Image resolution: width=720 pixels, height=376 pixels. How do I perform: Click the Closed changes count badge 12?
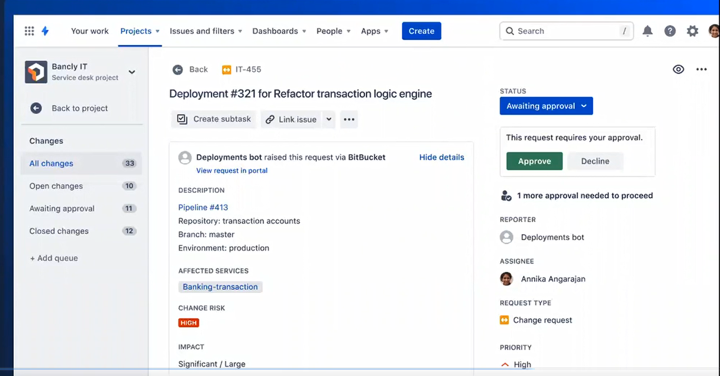(129, 231)
